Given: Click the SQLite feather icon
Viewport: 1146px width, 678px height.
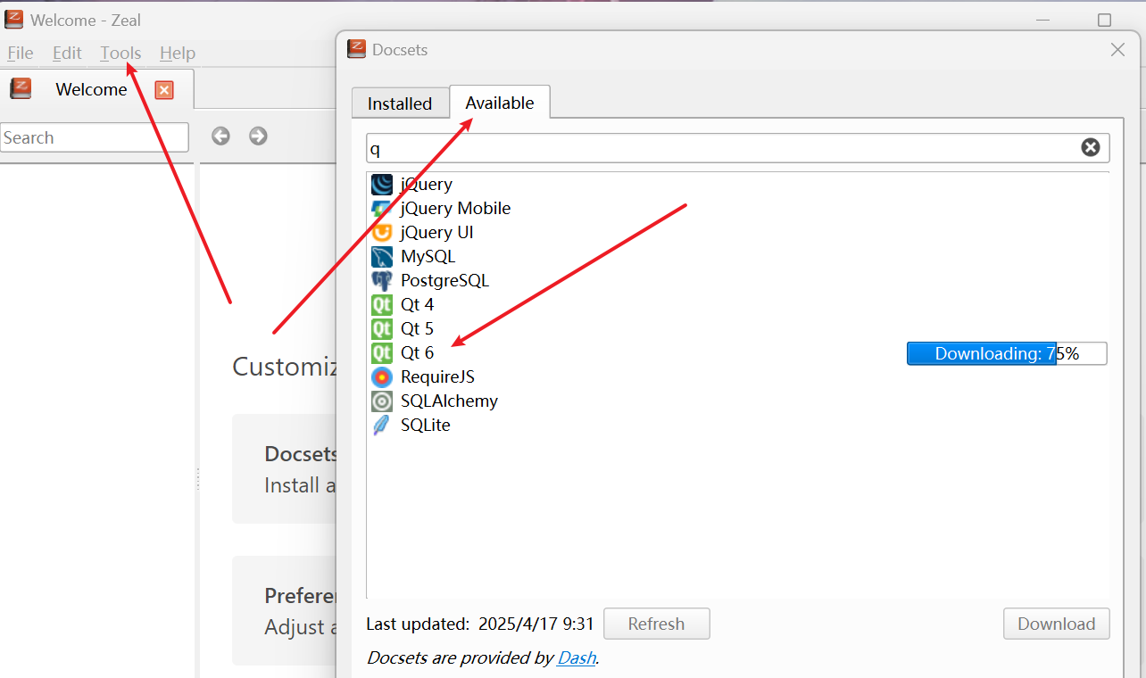Looking at the screenshot, I should pyautogui.click(x=382, y=426).
